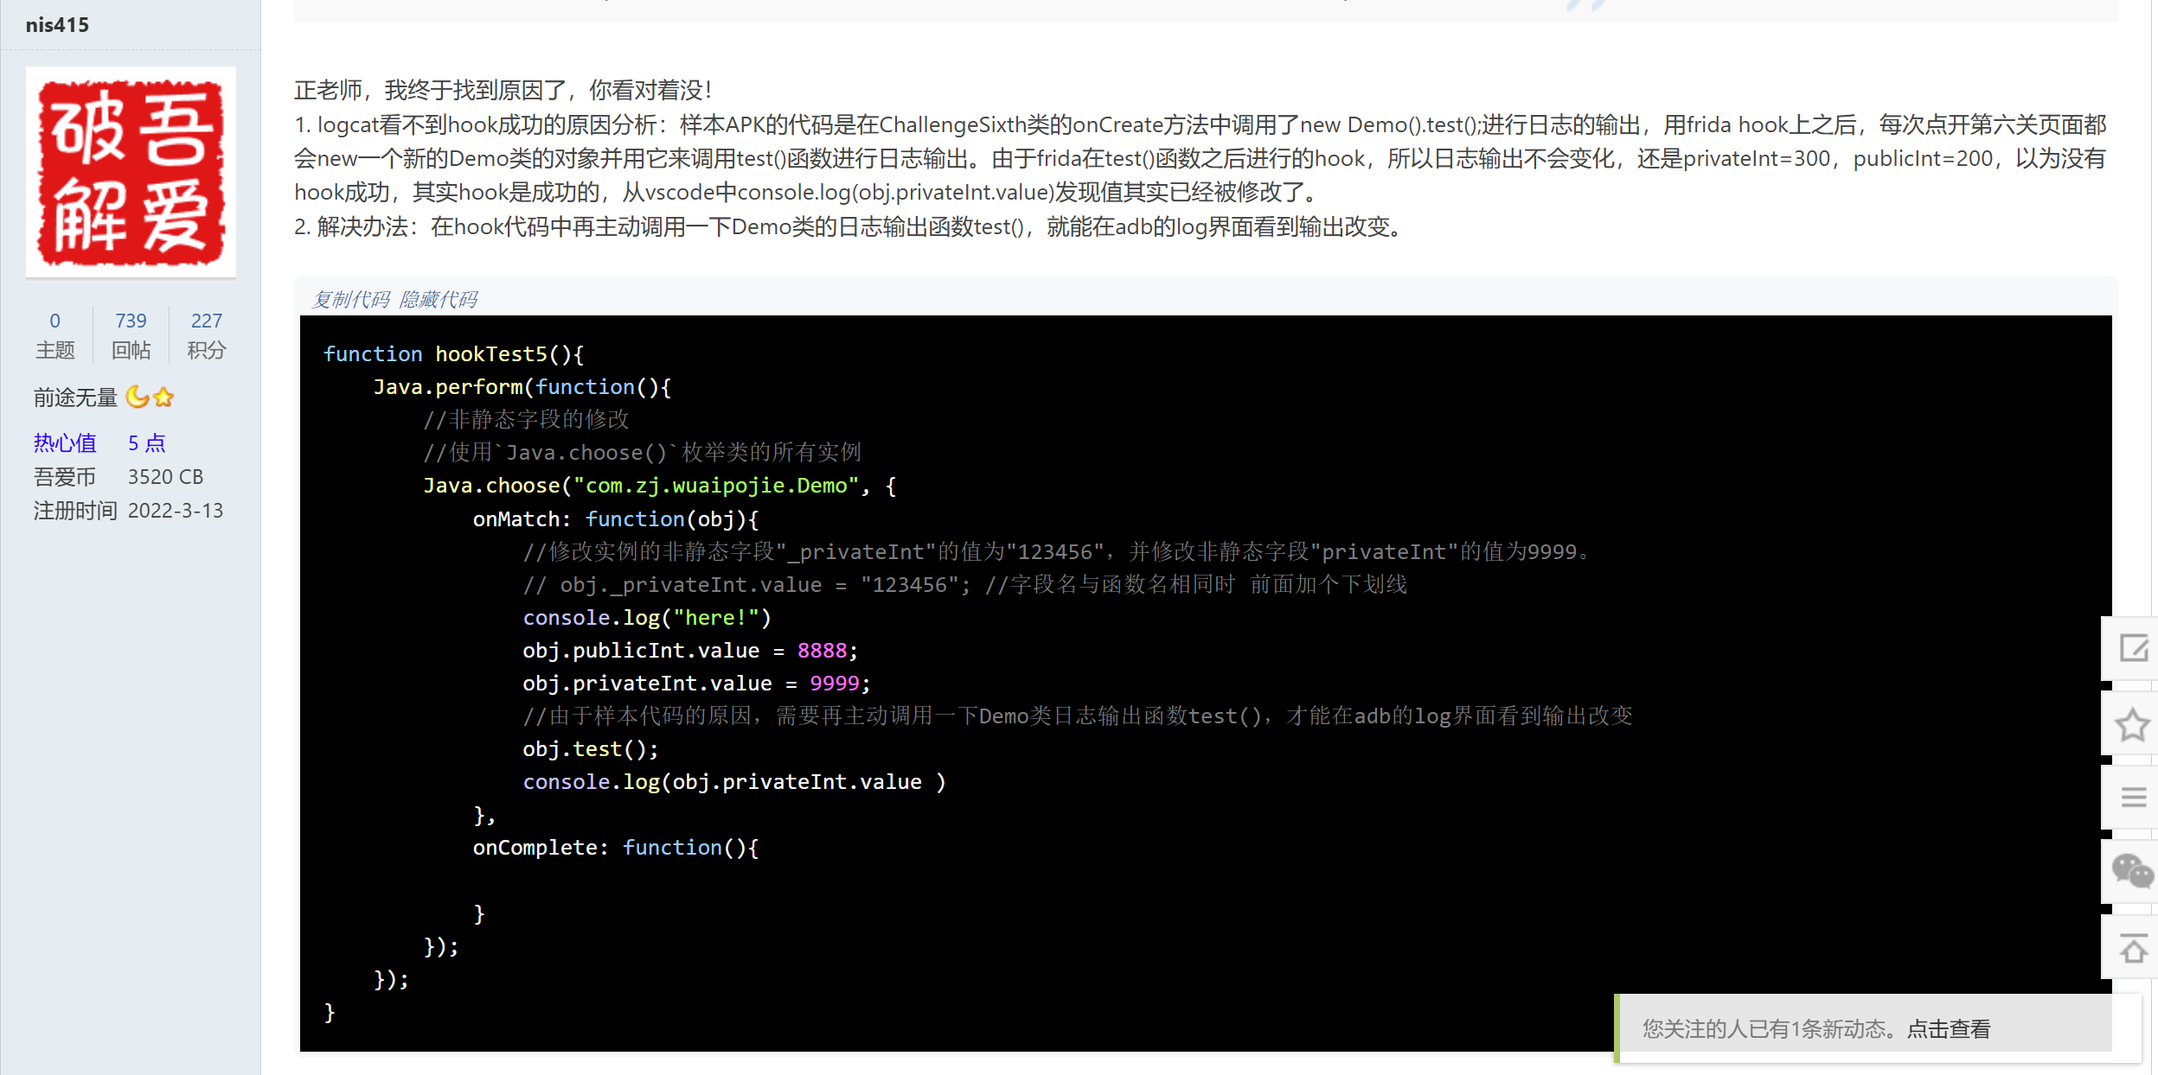Click the nis415 username link
The height and width of the screenshot is (1075, 2158).
click(57, 25)
